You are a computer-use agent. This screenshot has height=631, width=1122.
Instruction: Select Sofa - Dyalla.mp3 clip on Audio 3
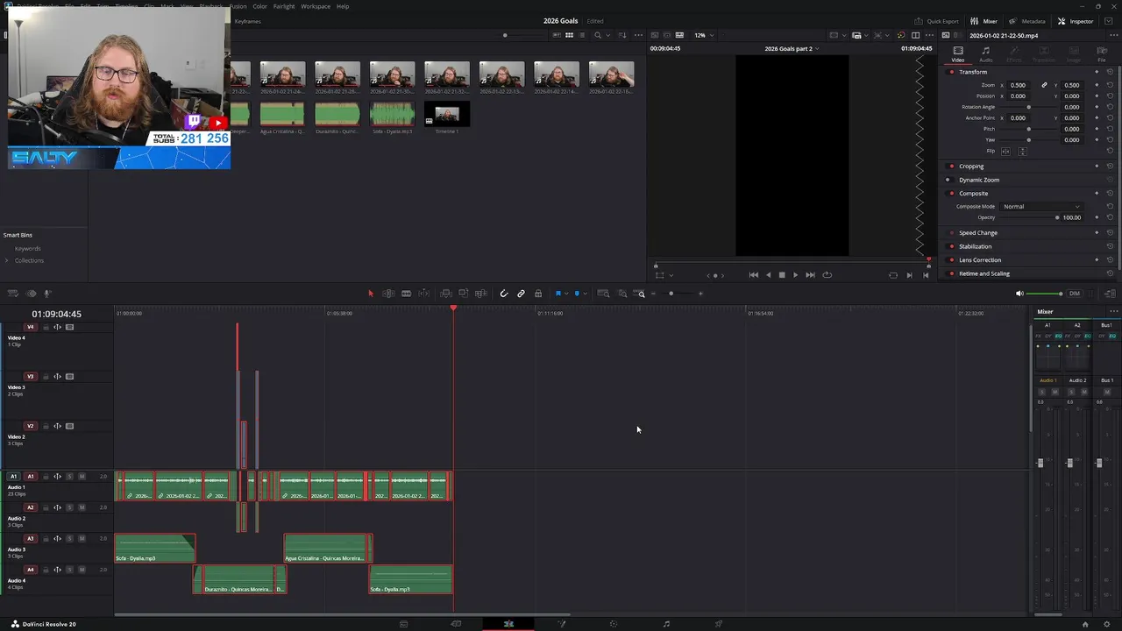pyautogui.click(x=154, y=548)
